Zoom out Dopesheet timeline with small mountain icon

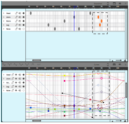112,61
